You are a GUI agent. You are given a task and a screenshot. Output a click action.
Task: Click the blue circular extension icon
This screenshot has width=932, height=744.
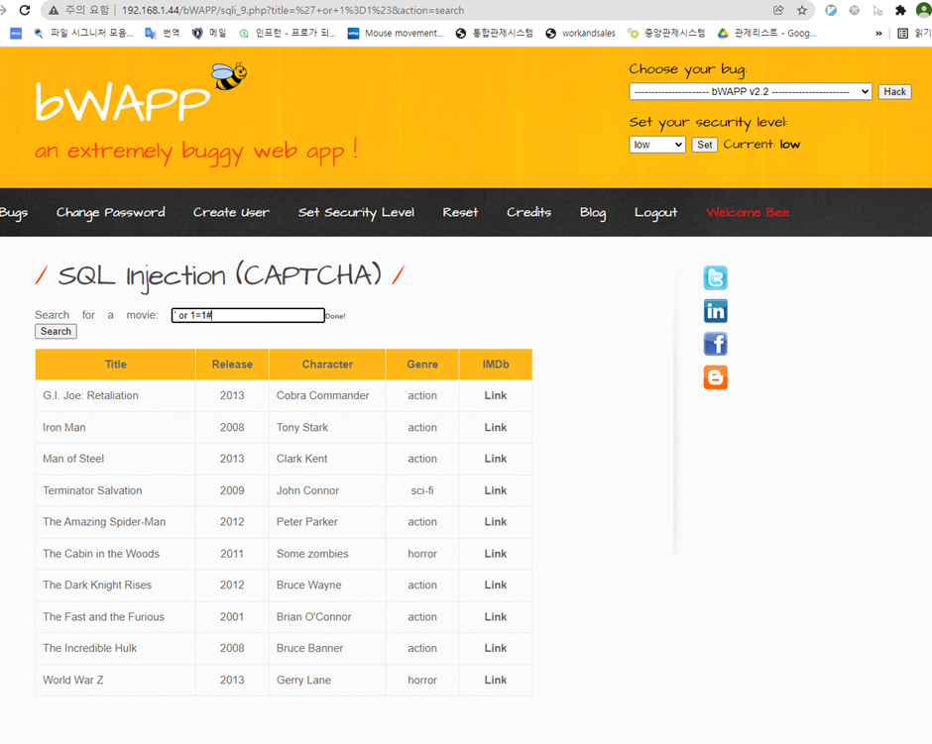click(x=831, y=10)
